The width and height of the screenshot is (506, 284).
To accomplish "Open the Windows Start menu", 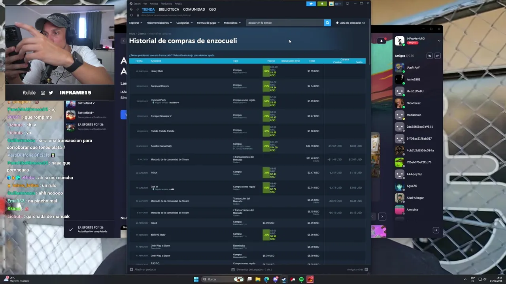I will point(196,279).
